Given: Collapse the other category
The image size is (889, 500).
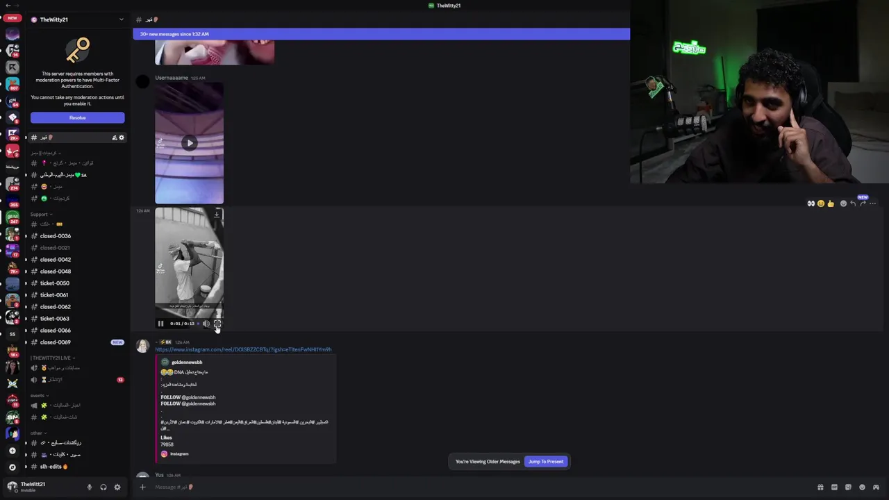Looking at the screenshot, I should point(38,433).
